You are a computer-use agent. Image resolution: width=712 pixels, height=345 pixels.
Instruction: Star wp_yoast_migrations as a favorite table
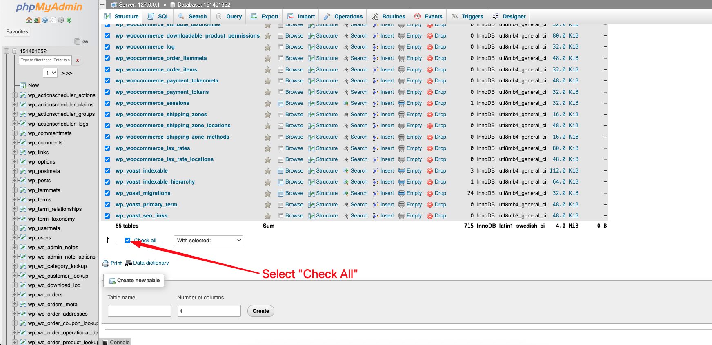click(x=268, y=194)
